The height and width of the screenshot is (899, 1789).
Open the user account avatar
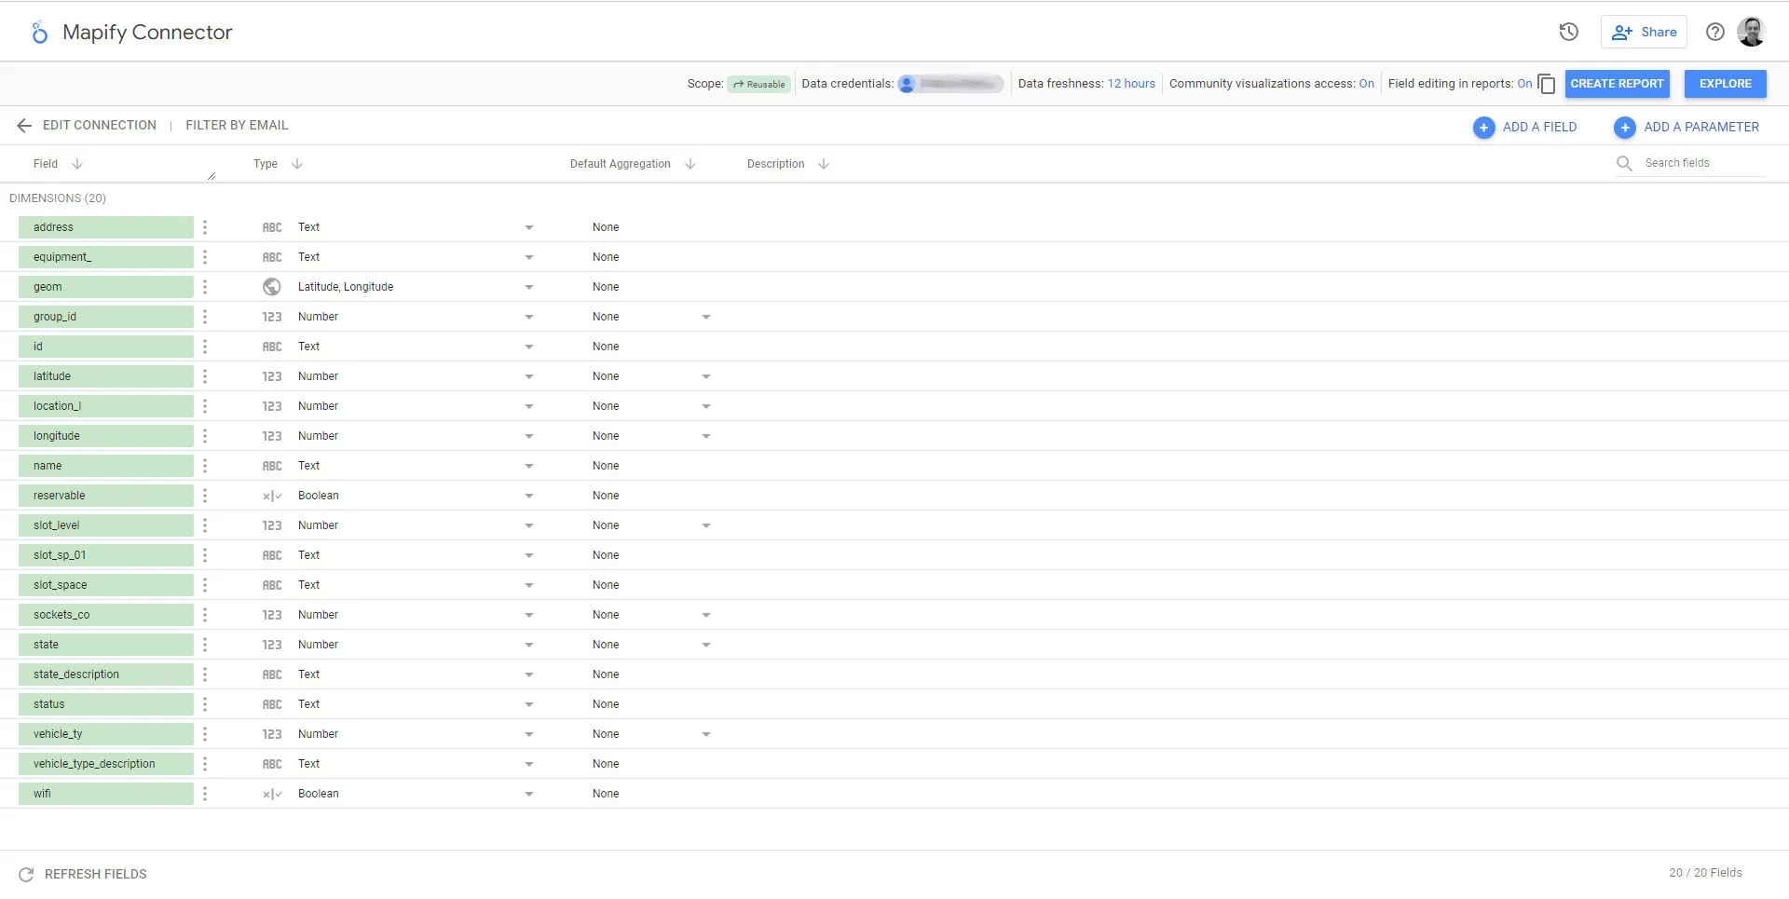tap(1752, 32)
